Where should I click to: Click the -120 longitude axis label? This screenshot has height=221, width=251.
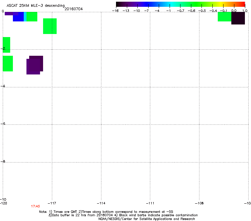point(3,203)
